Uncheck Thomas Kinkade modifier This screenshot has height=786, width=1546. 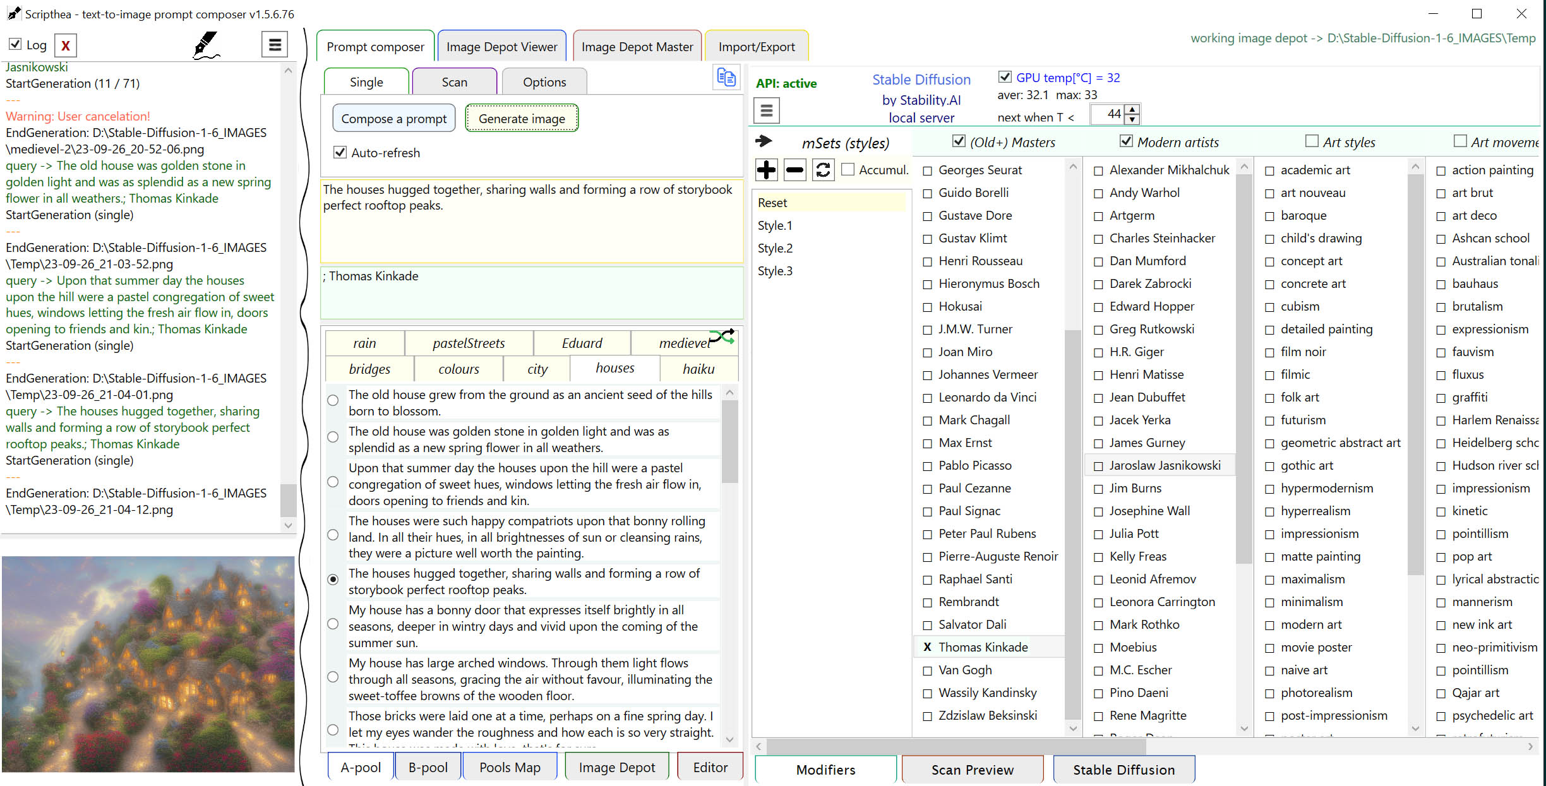(927, 647)
